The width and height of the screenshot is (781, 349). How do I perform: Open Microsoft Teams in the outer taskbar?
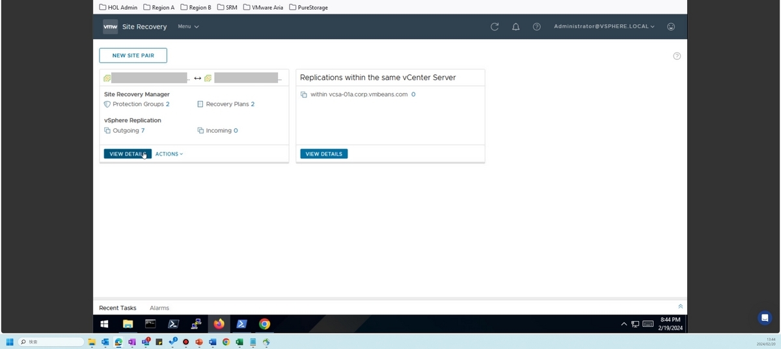(x=146, y=342)
